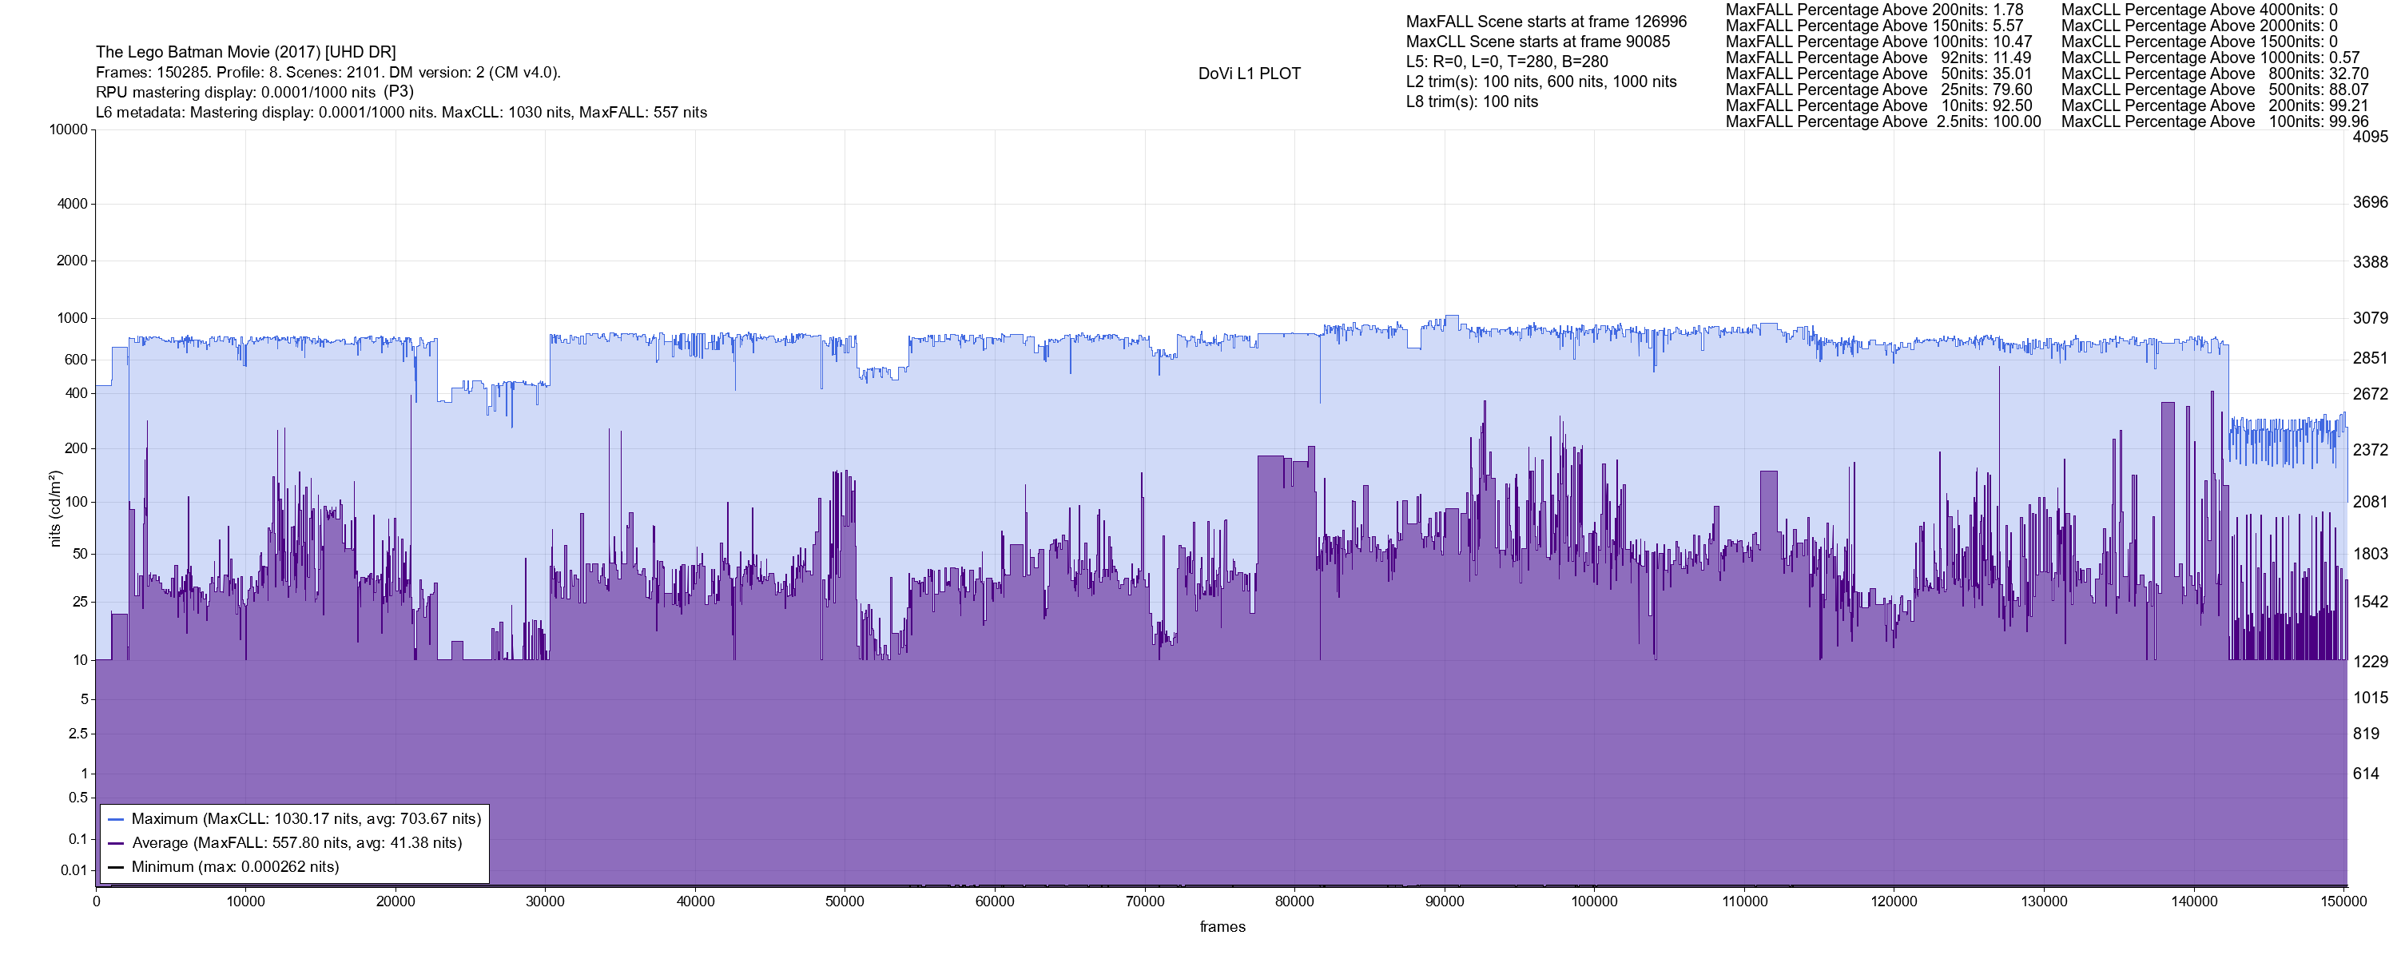Click the 1000 nits y-axis tick
The width and height of the screenshot is (2397, 959).
pos(73,318)
